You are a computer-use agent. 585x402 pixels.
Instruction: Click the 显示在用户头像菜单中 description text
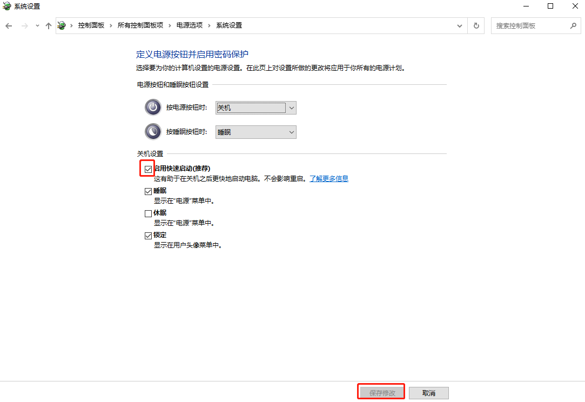point(188,245)
